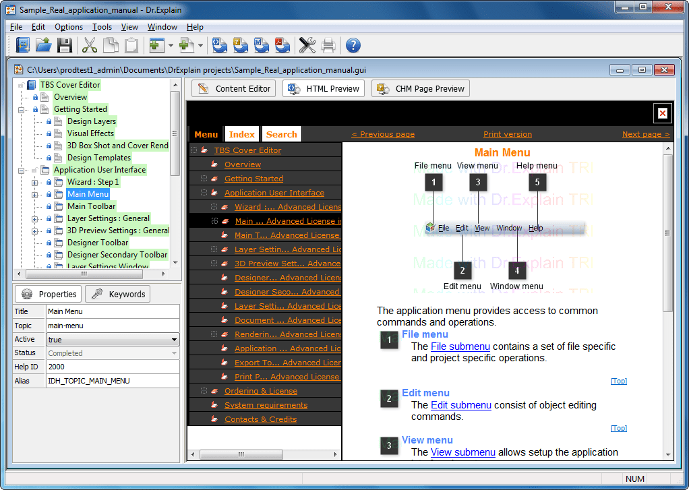Viewport: 689px width, 490px height.
Task: Open settings with the wrench-screwdriver icon
Action: click(x=307, y=45)
